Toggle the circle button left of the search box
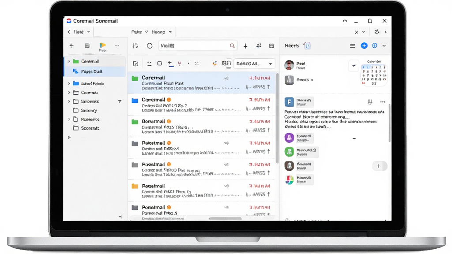 click(149, 46)
